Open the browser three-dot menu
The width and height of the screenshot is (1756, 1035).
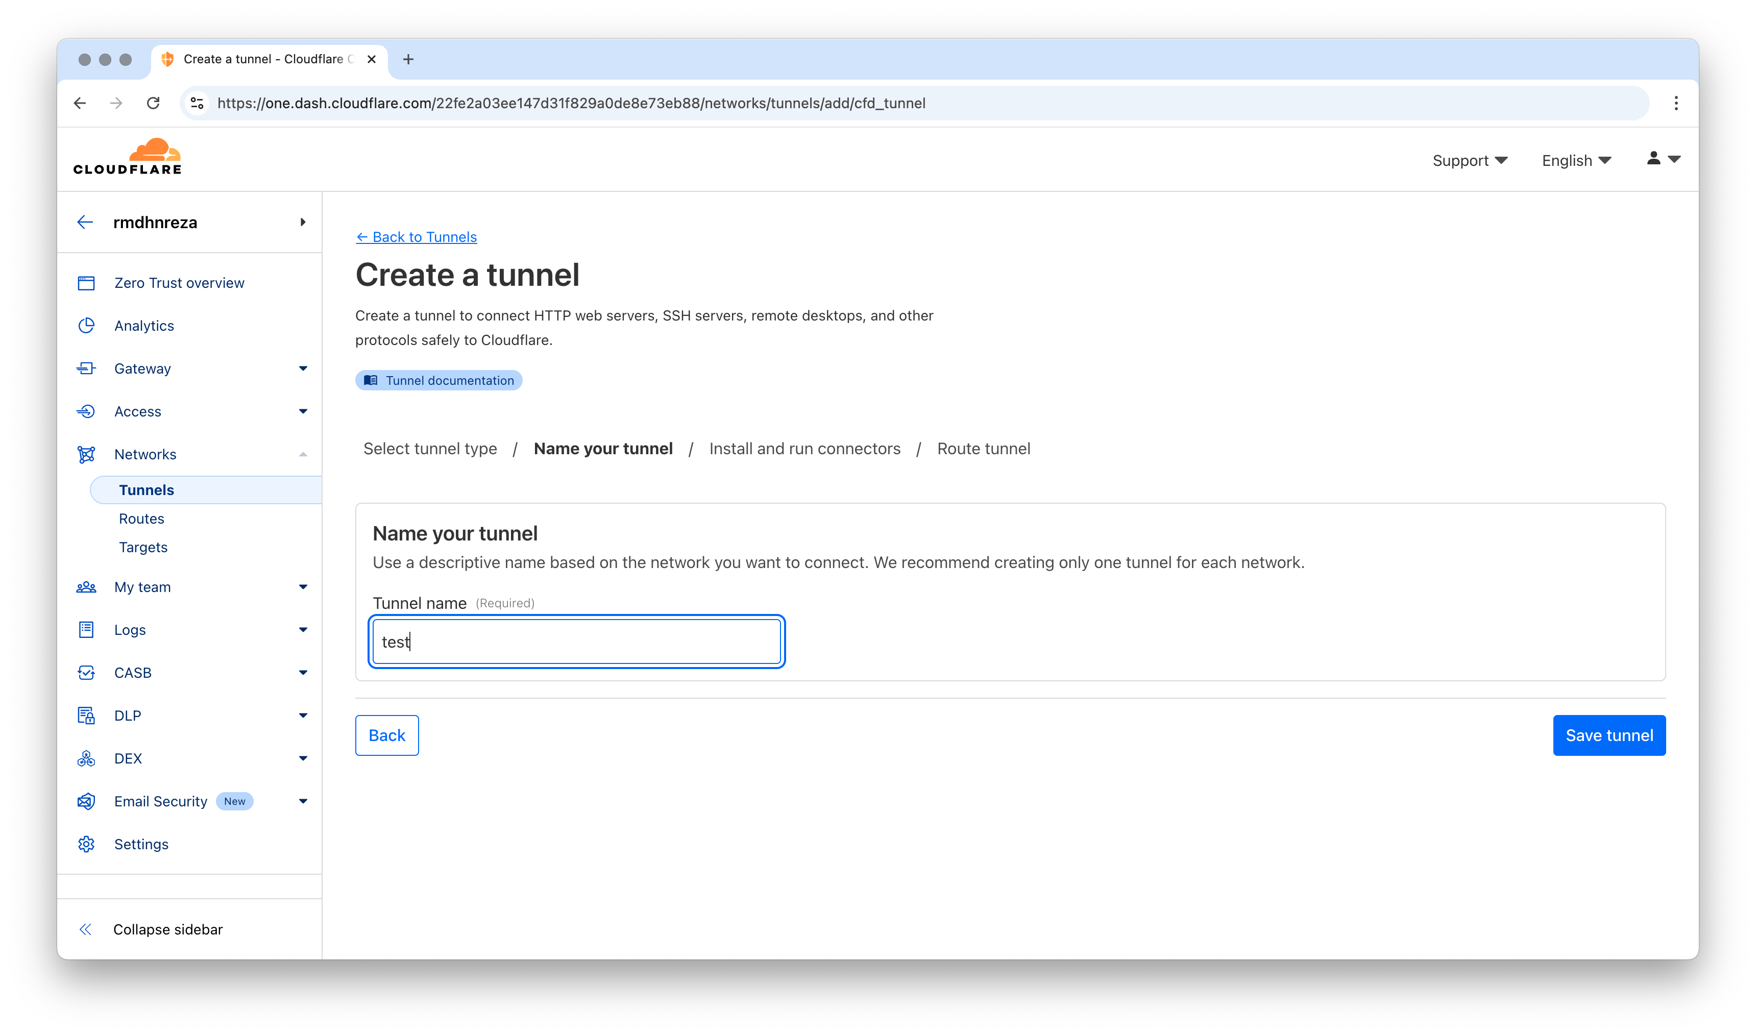pos(1676,103)
